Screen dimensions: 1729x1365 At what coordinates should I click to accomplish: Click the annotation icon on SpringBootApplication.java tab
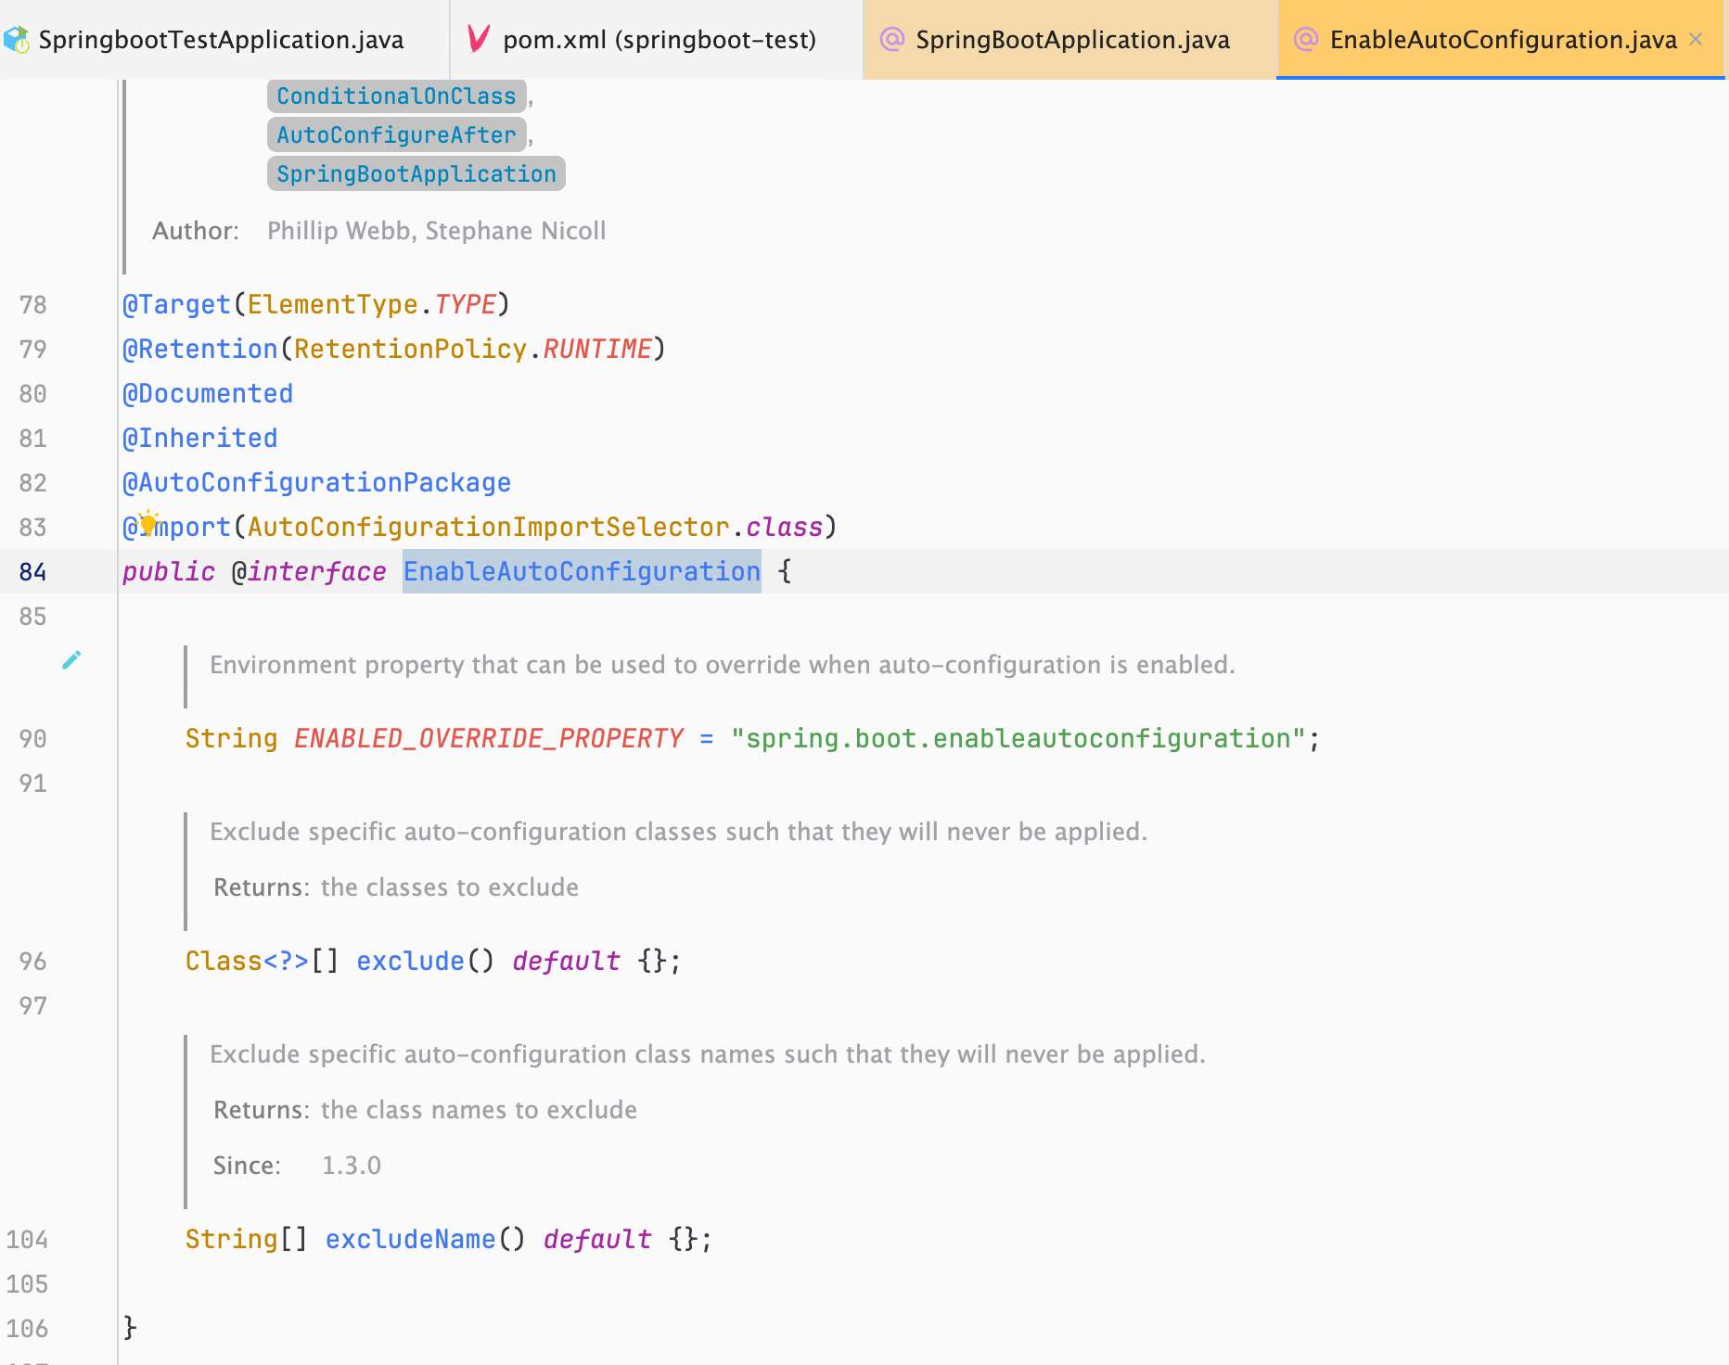[892, 39]
